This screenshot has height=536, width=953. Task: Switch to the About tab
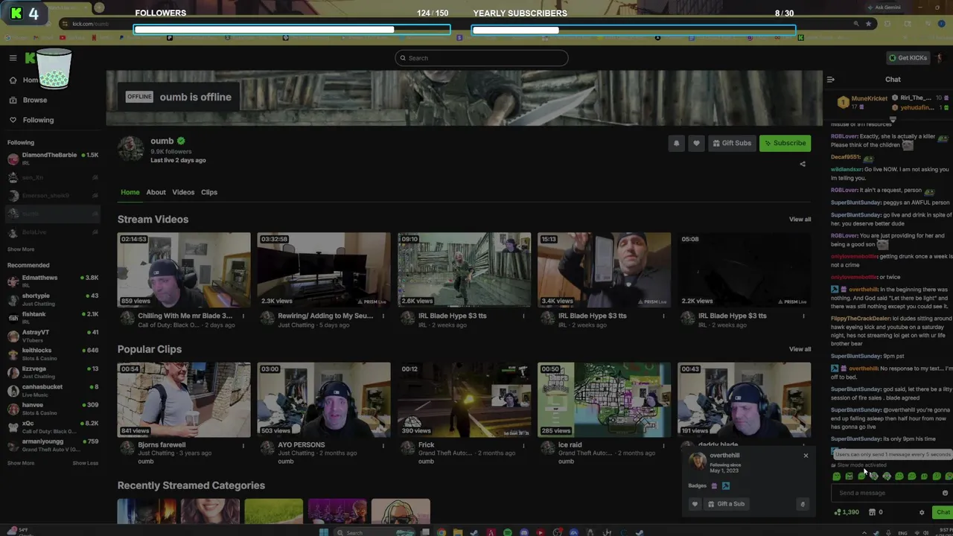156,192
